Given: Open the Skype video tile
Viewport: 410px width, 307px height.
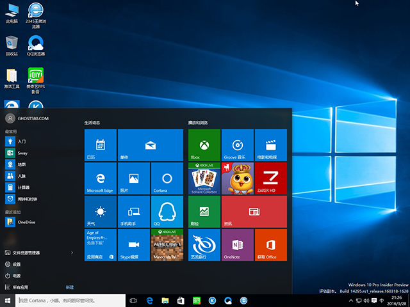Looking at the screenshot, I should 133,245.
